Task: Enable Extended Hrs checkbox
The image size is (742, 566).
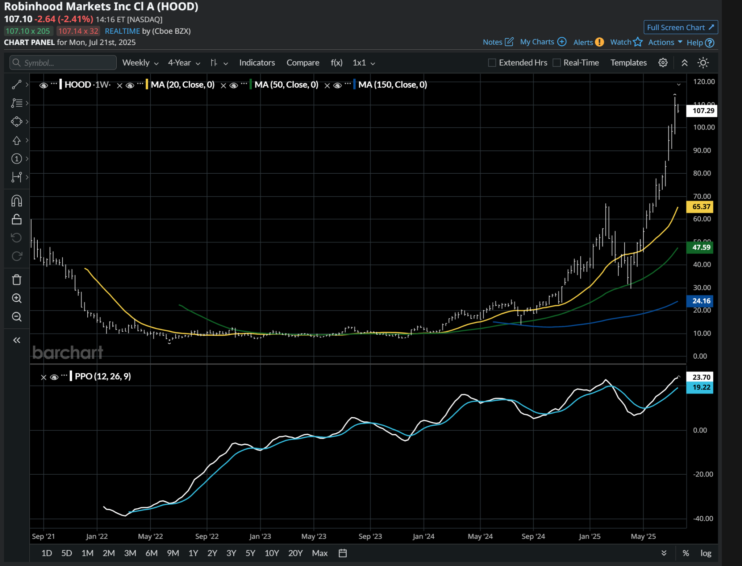Action: (492, 63)
